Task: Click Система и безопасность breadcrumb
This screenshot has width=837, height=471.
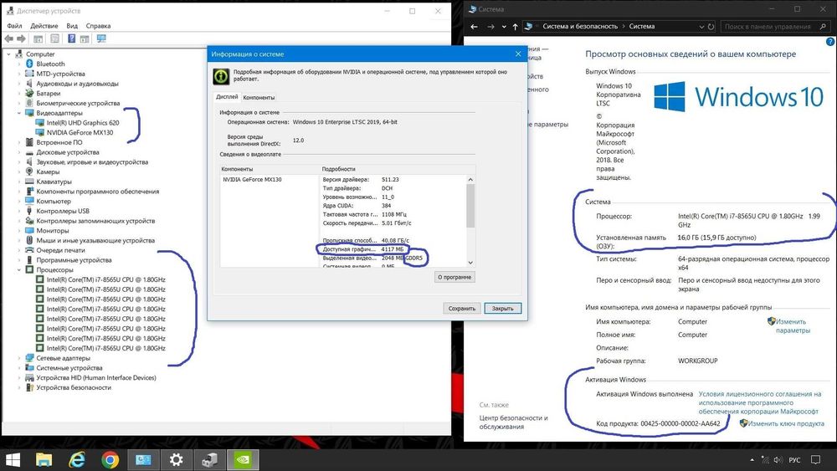Action: [580, 26]
